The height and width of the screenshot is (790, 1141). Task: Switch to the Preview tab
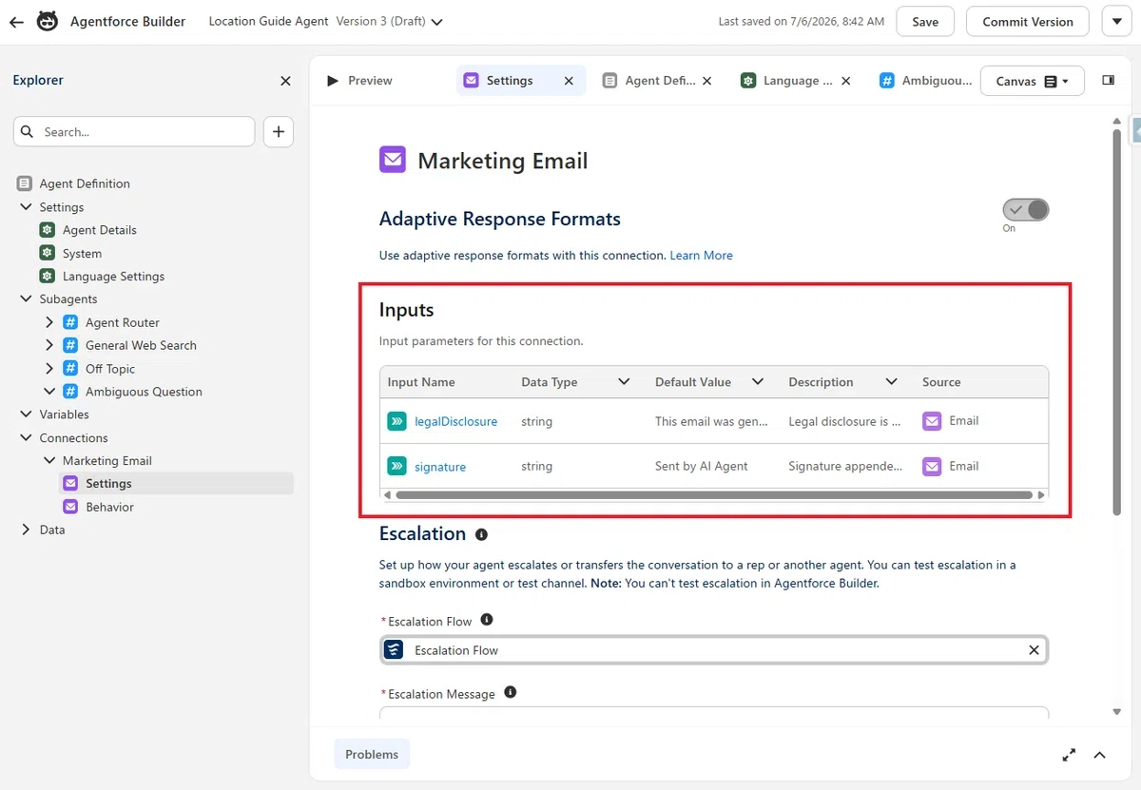[x=359, y=81]
